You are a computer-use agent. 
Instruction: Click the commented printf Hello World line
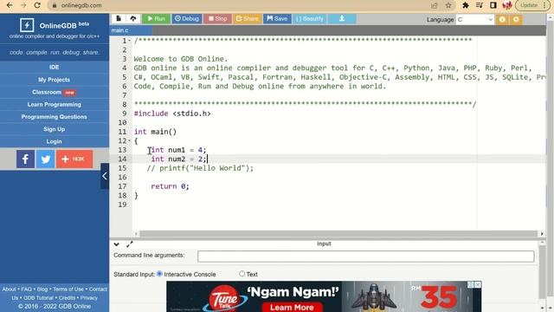(200, 168)
